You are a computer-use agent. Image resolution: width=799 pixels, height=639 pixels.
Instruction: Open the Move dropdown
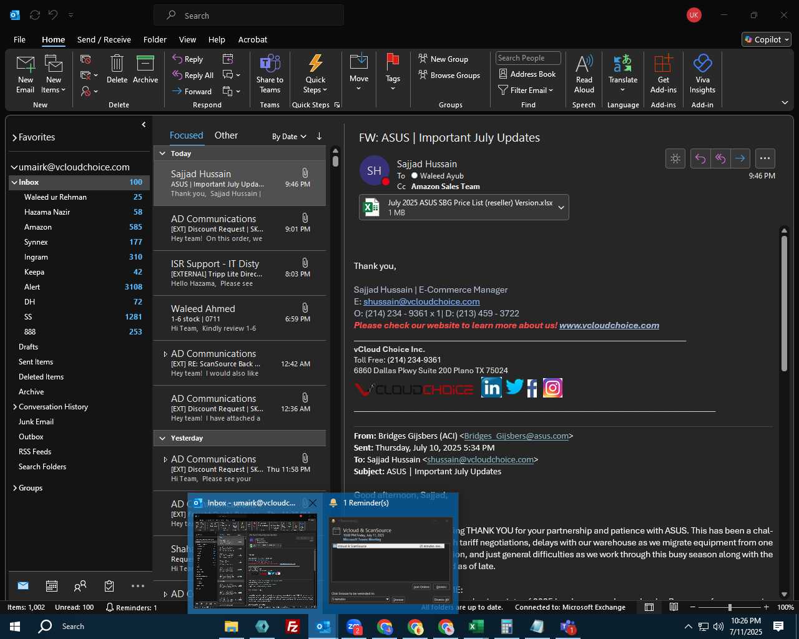359,73
